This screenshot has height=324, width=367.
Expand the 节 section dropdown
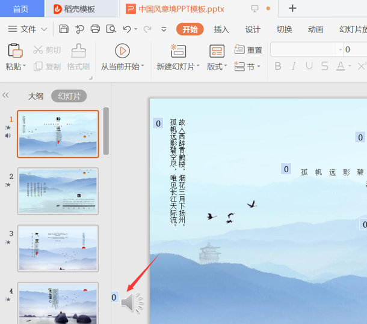[259, 66]
